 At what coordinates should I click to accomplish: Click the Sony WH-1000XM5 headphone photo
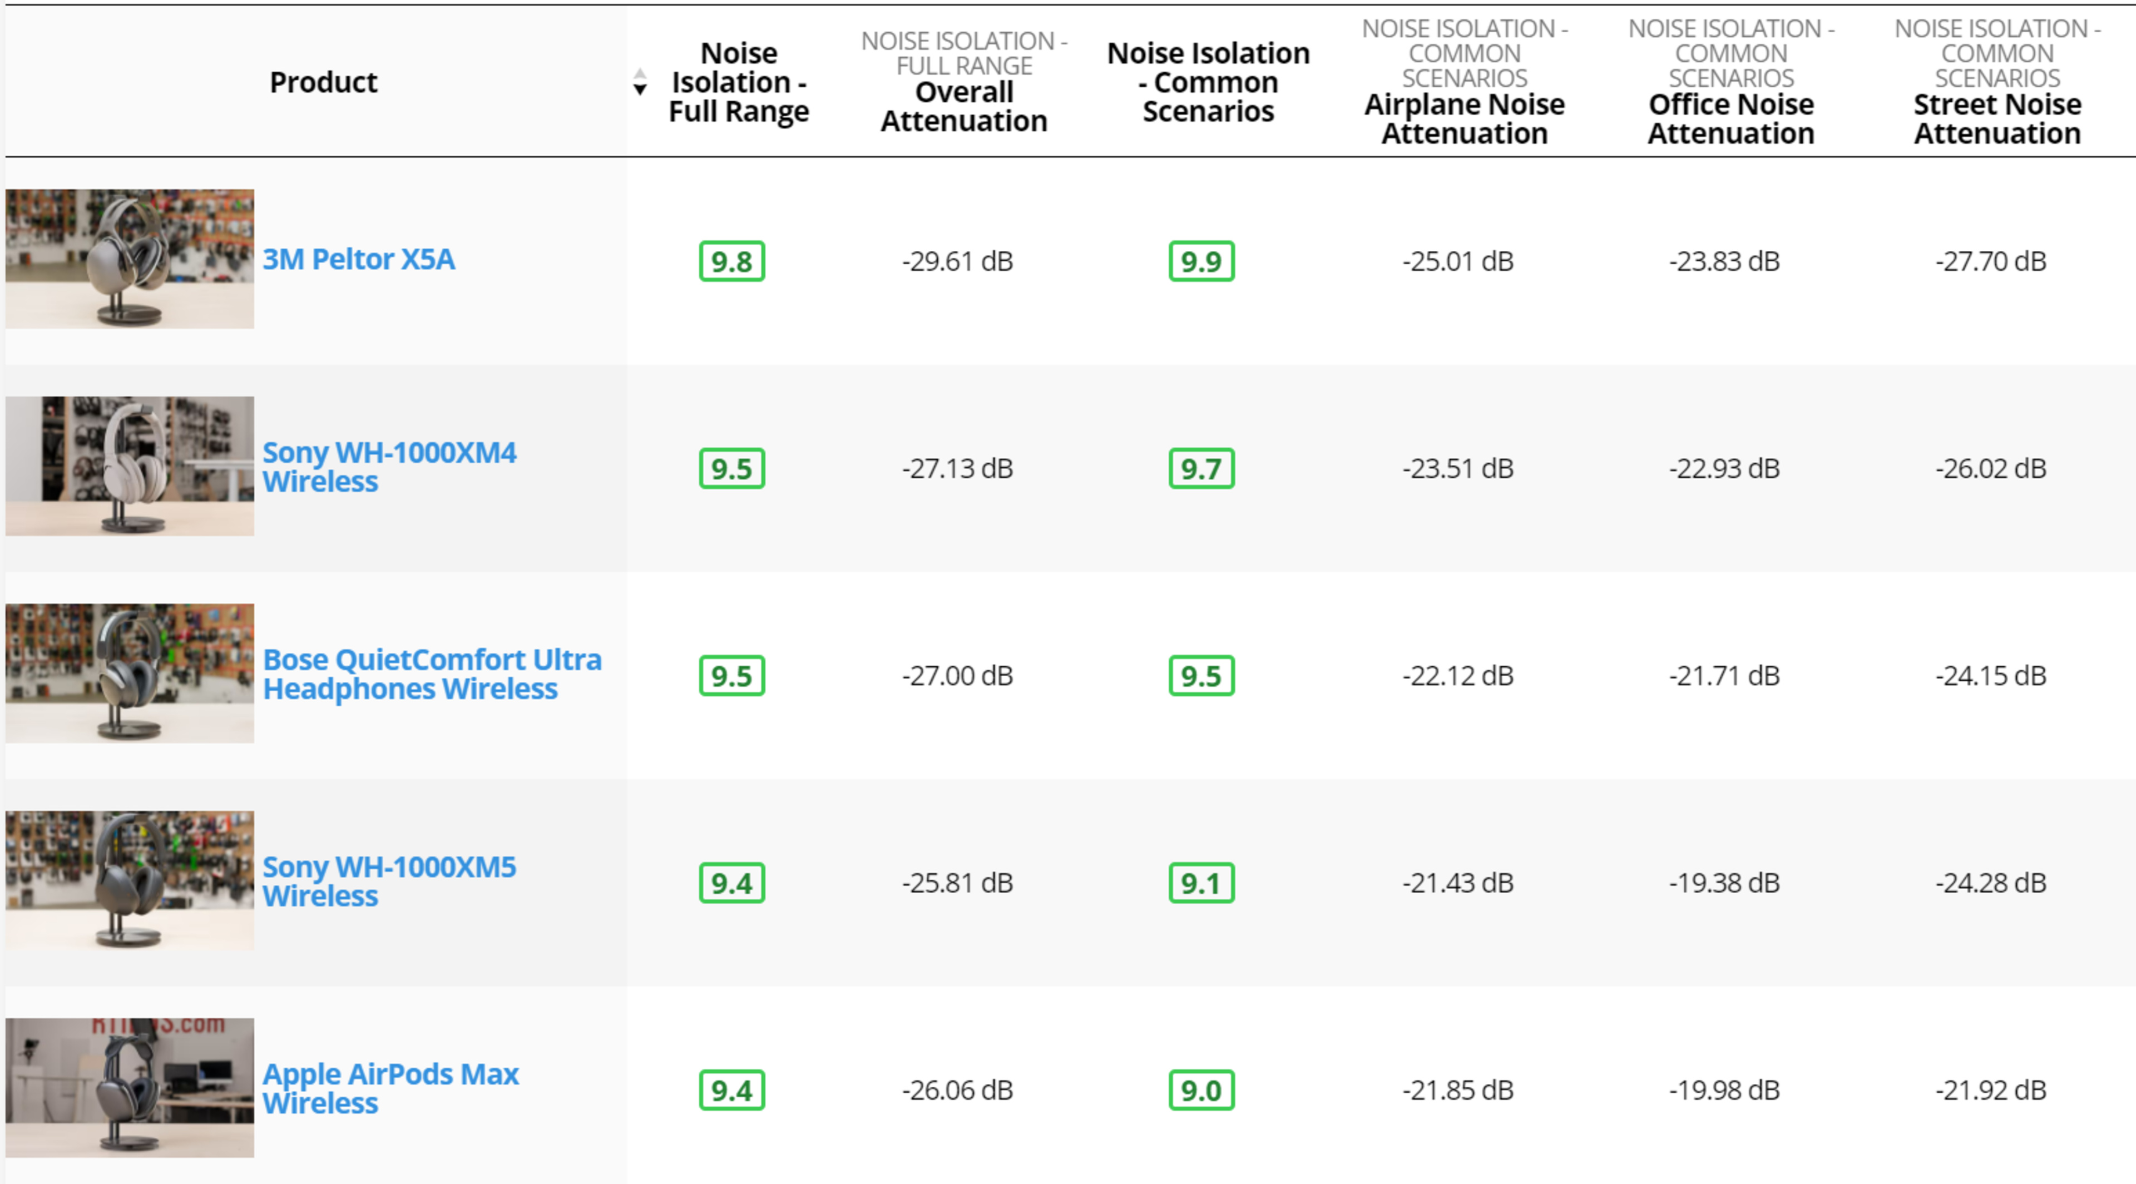pos(130,880)
